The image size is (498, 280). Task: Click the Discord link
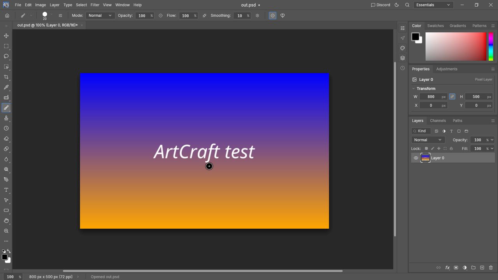click(x=381, y=5)
